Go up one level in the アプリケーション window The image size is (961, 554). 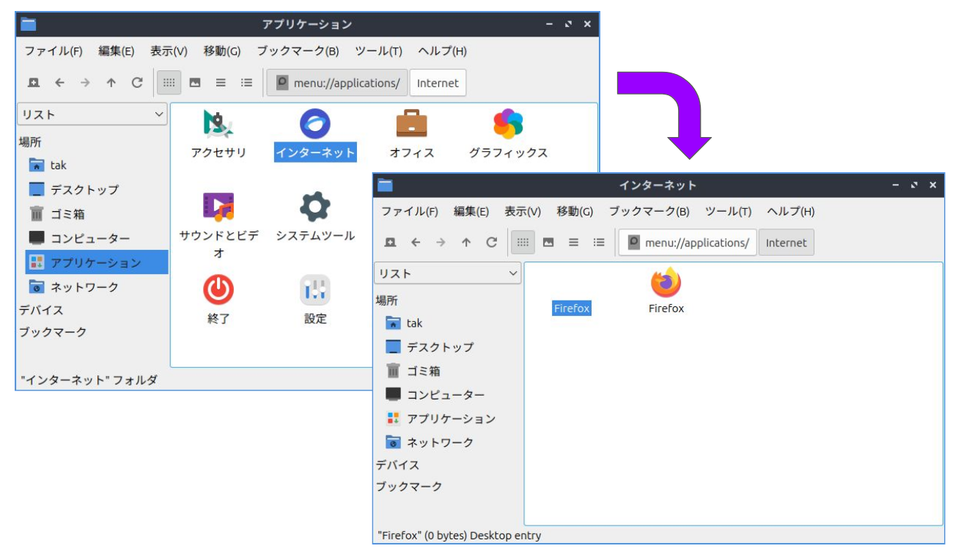111,83
